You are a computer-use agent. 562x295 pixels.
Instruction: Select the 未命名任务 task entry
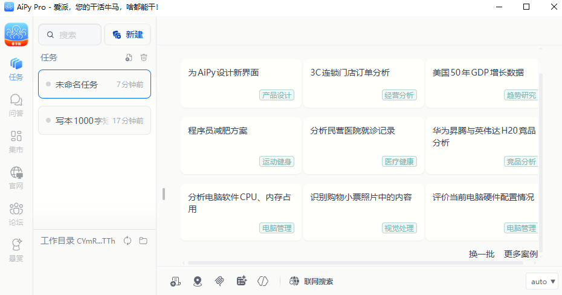[94, 85]
